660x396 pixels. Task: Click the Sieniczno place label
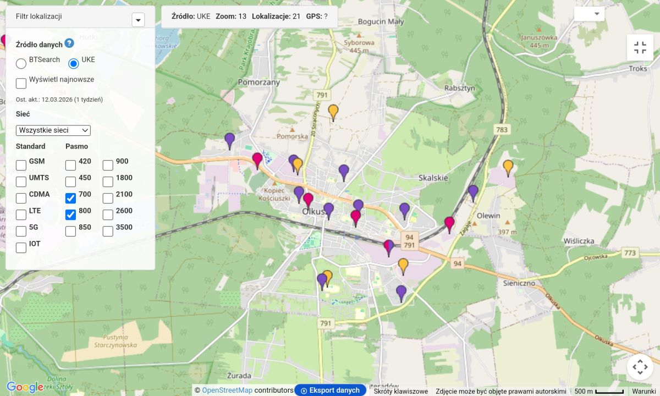click(519, 283)
